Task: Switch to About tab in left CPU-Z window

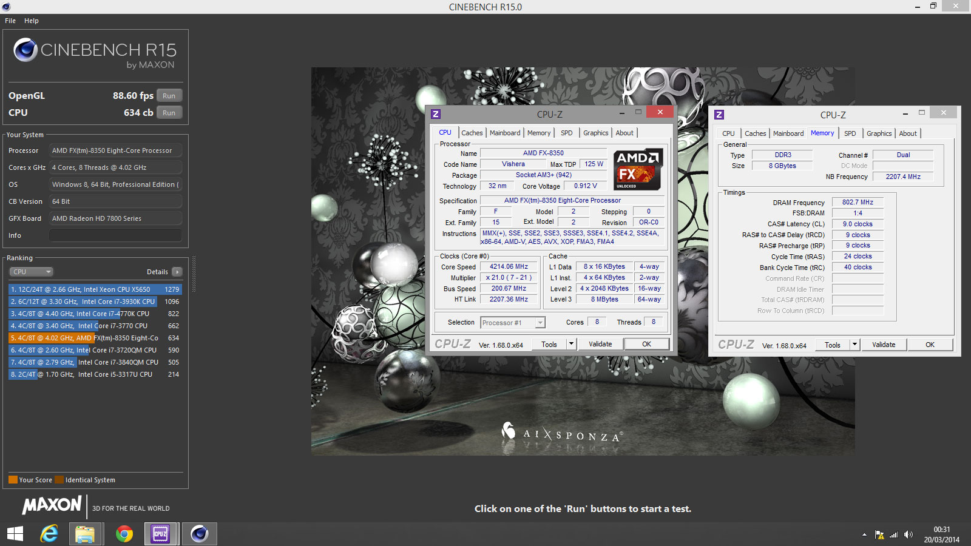Action: point(624,133)
